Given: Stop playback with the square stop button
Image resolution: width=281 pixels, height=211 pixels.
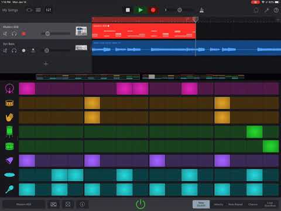Looking at the screenshot, I should click(128, 10).
